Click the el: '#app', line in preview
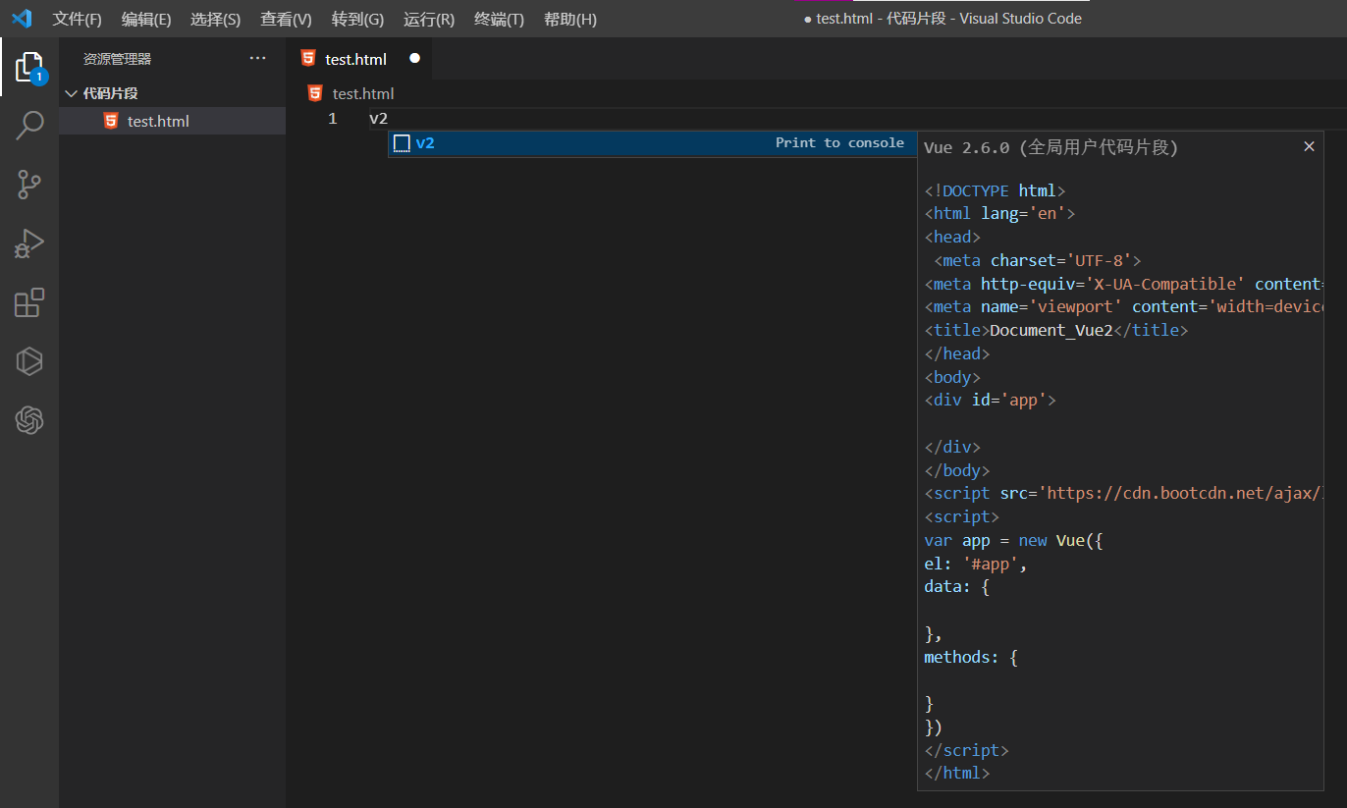 click(x=975, y=564)
